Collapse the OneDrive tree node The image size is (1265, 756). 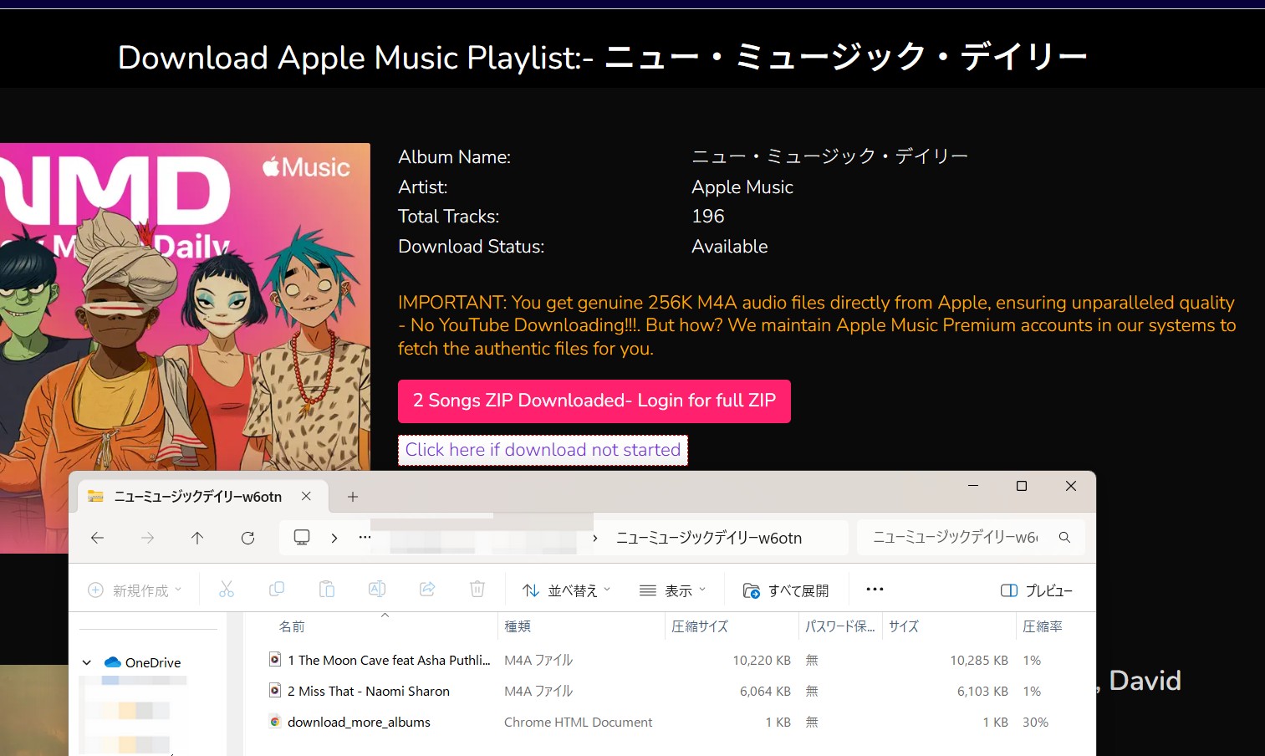[86, 662]
